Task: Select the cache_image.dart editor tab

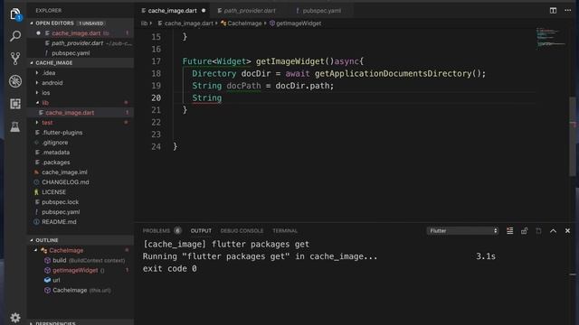Action: (172, 11)
